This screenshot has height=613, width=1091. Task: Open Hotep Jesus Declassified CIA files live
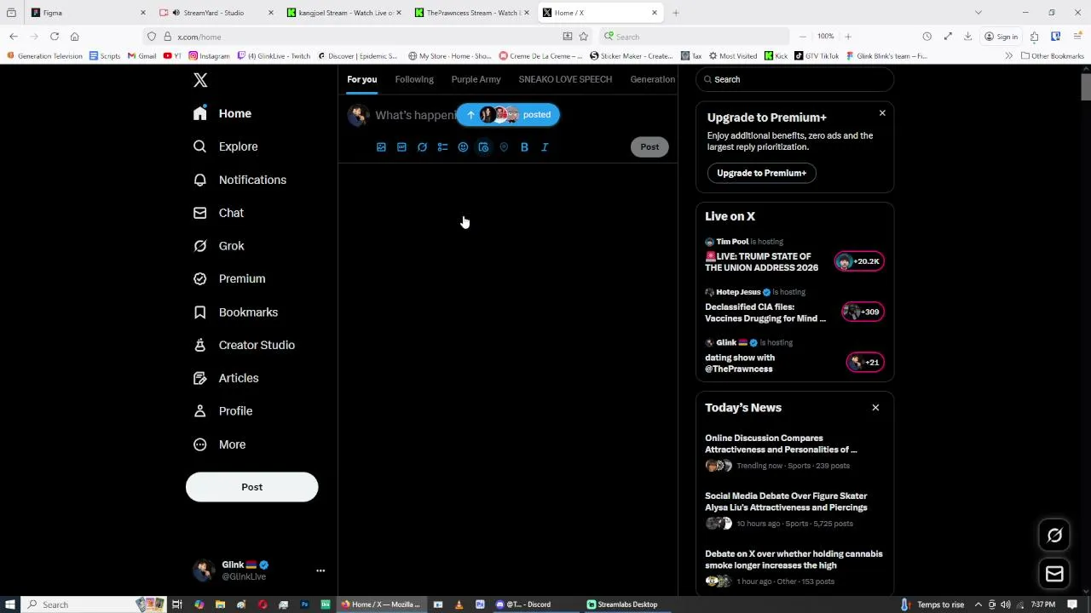coord(765,312)
